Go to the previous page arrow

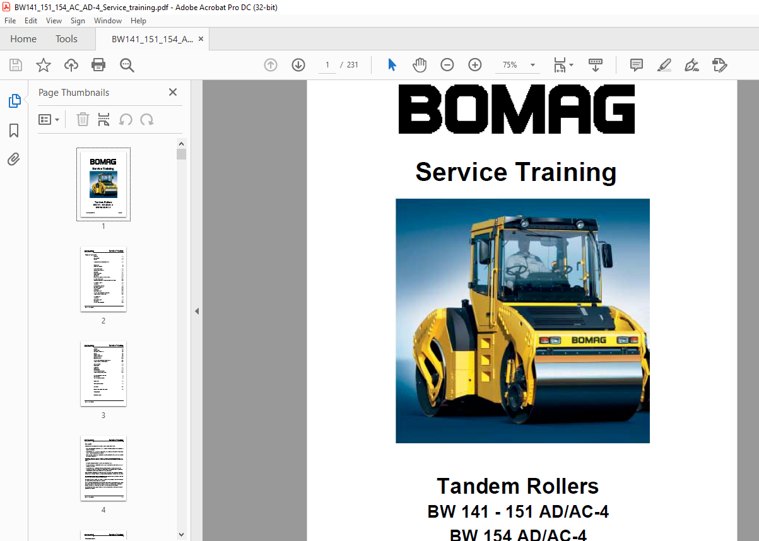(x=271, y=65)
